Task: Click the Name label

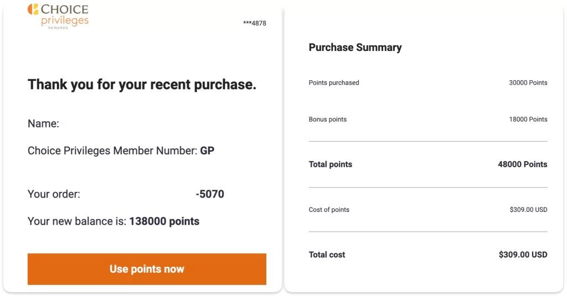Action: point(43,123)
